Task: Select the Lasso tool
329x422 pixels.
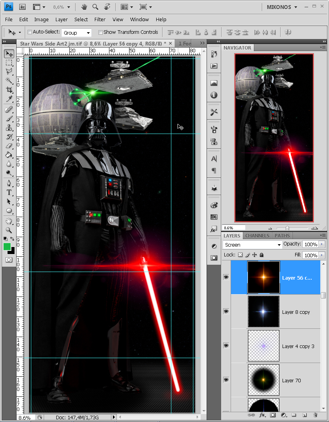Action: [x=9, y=72]
